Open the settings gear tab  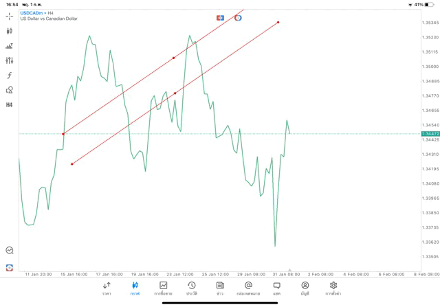[333, 288]
